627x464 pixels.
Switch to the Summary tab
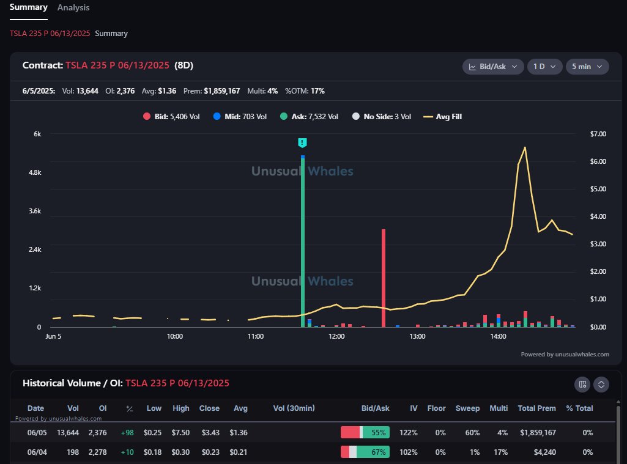point(28,7)
